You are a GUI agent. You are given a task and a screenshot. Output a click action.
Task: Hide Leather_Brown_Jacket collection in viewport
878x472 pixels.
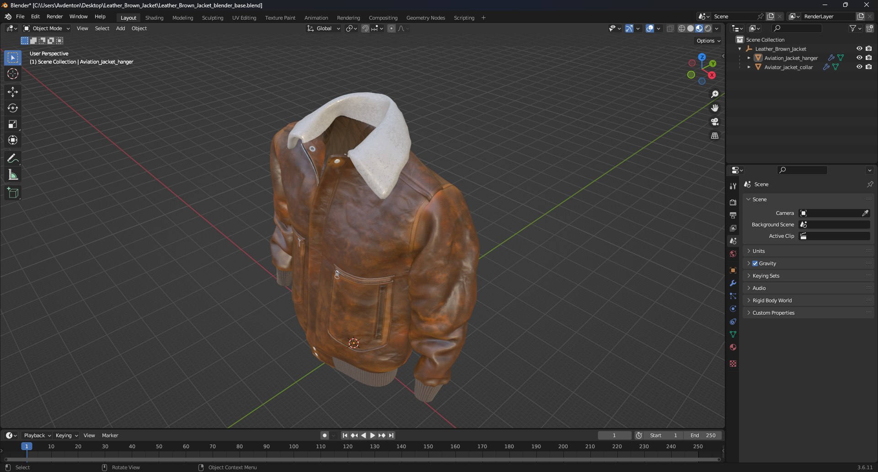[859, 48]
